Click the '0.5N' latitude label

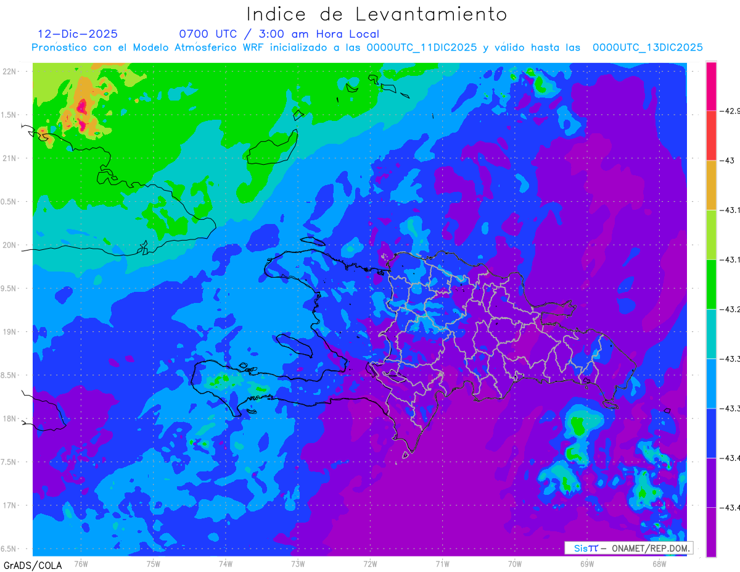[x=9, y=202]
